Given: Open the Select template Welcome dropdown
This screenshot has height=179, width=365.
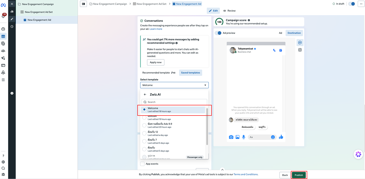Looking at the screenshot, I should click(x=174, y=85).
